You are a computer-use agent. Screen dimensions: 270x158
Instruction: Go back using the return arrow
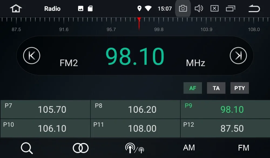pyautogui.click(x=254, y=9)
